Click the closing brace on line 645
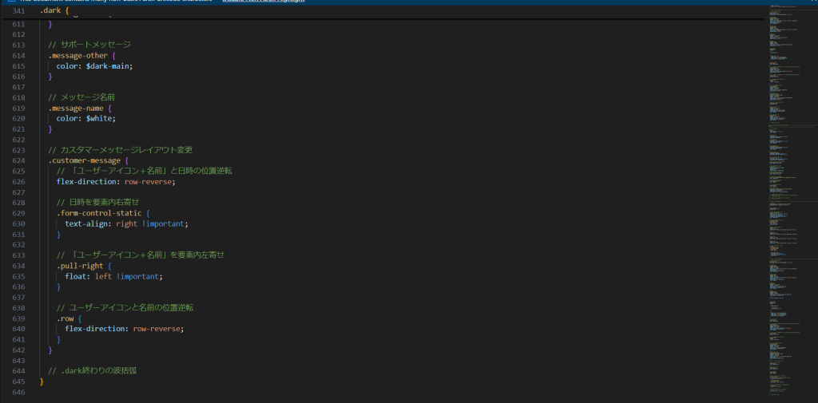The image size is (818, 403). click(x=42, y=381)
